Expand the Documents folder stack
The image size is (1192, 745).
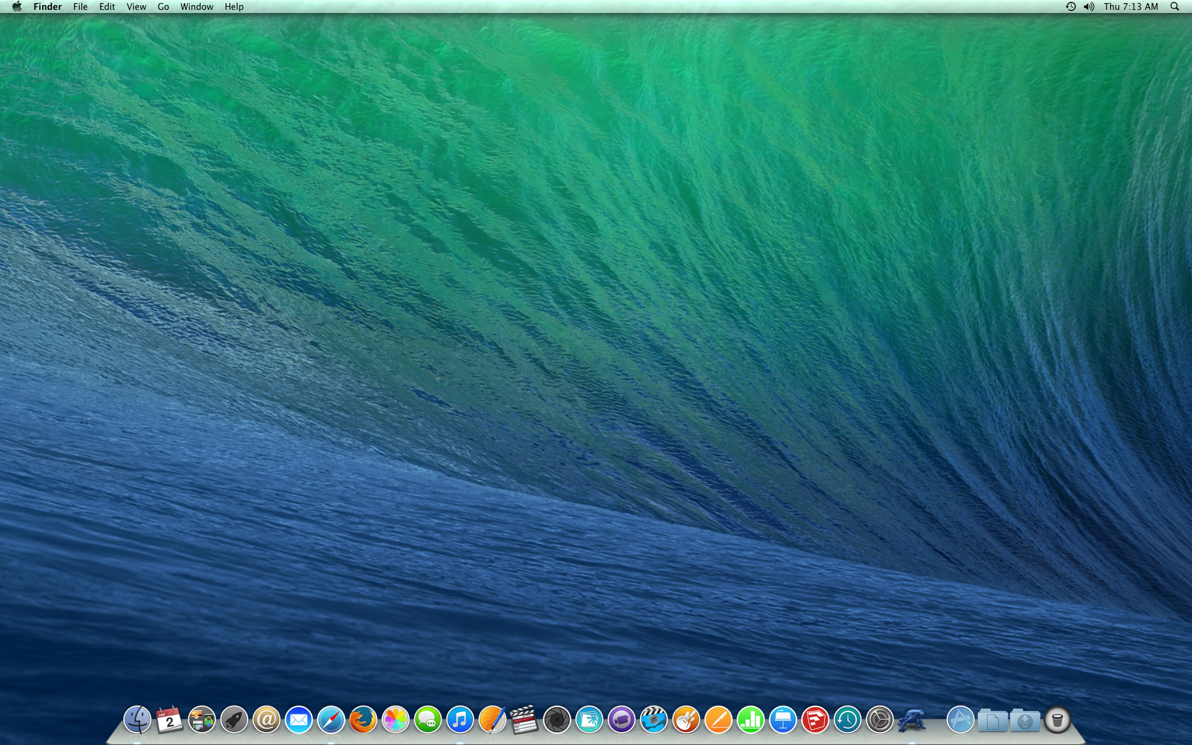pos(993,720)
